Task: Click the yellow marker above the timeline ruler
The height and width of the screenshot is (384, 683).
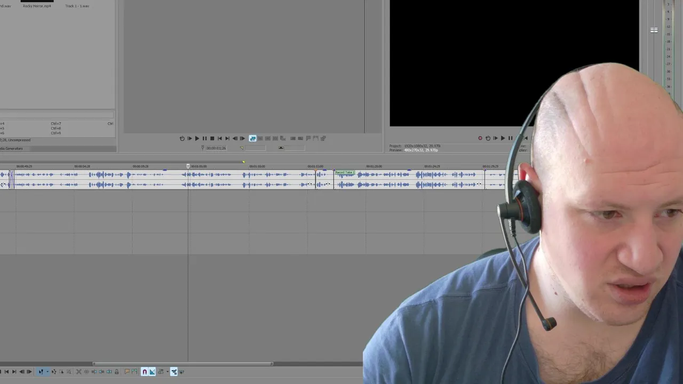Action: [243, 162]
